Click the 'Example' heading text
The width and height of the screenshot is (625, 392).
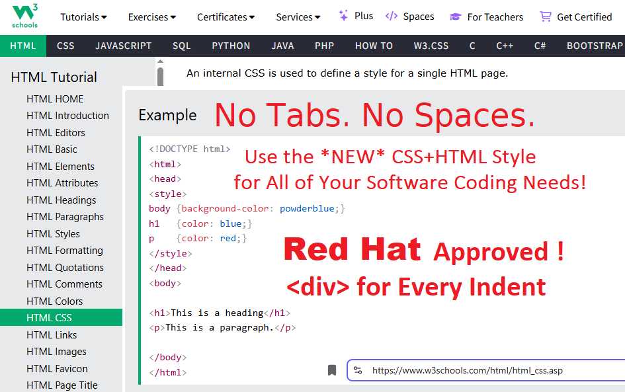pyautogui.click(x=167, y=115)
